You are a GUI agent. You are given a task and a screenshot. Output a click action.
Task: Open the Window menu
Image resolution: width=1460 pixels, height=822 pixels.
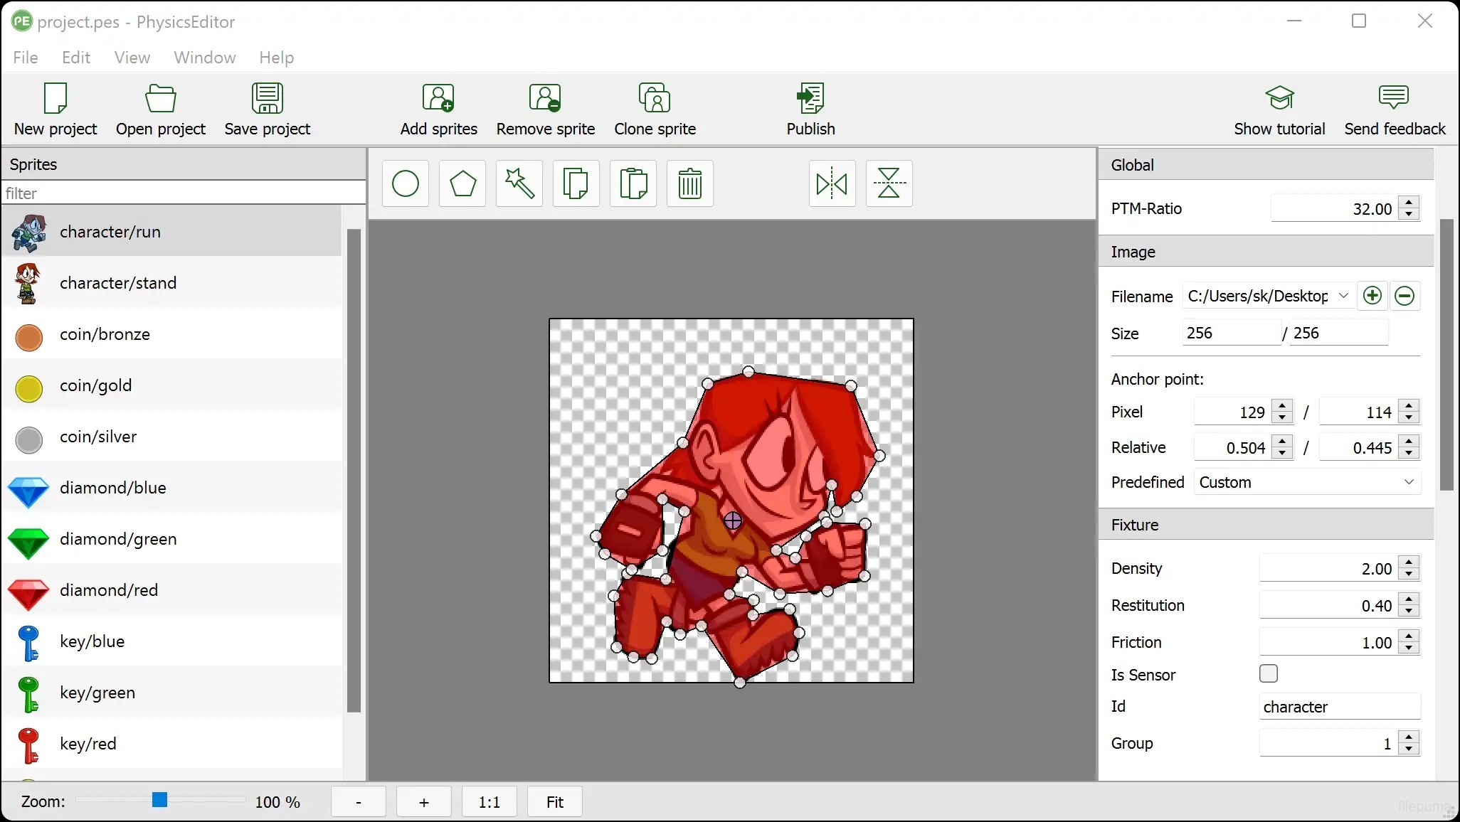click(204, 58)
